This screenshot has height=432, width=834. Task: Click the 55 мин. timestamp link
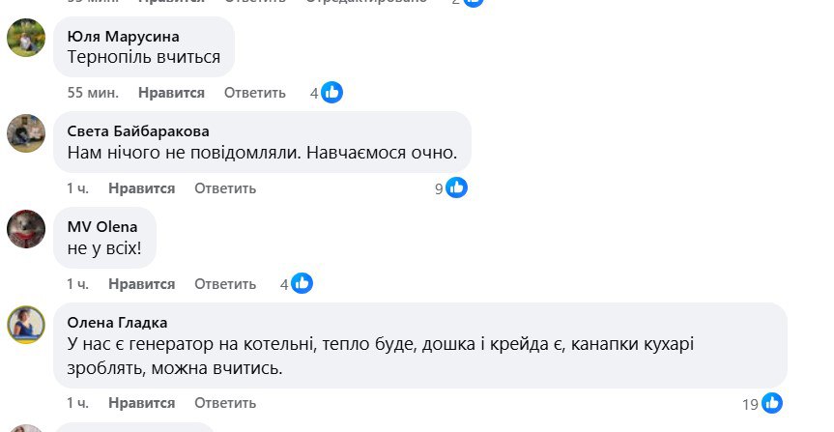tap(93, 93)
